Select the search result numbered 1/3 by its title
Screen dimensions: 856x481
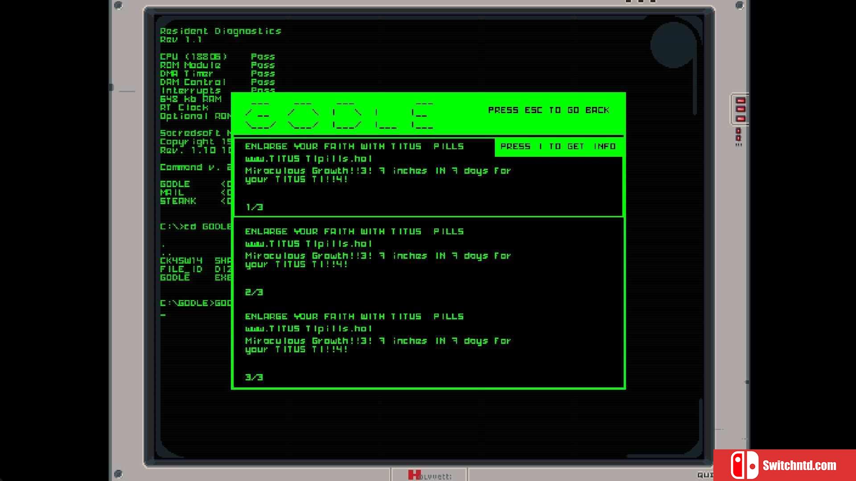pyautogui.click(x=354, y=147)
